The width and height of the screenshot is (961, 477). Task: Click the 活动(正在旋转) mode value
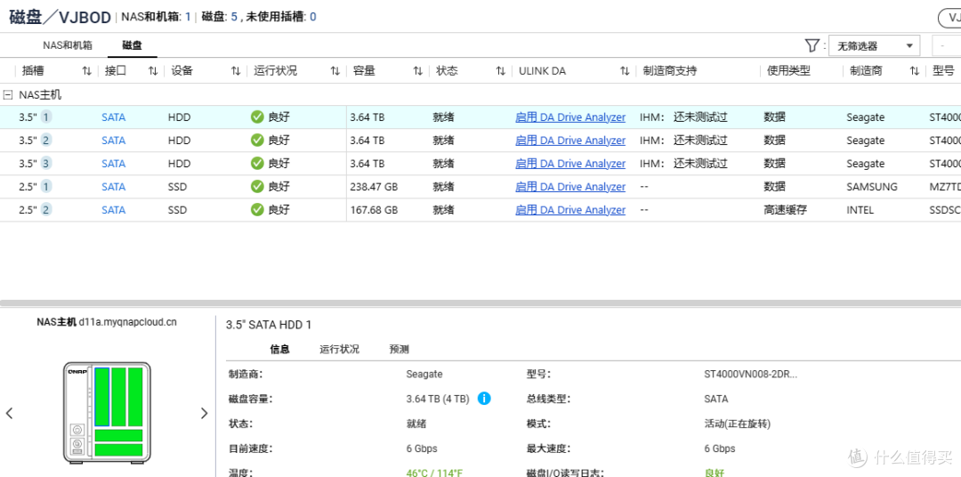738,424
